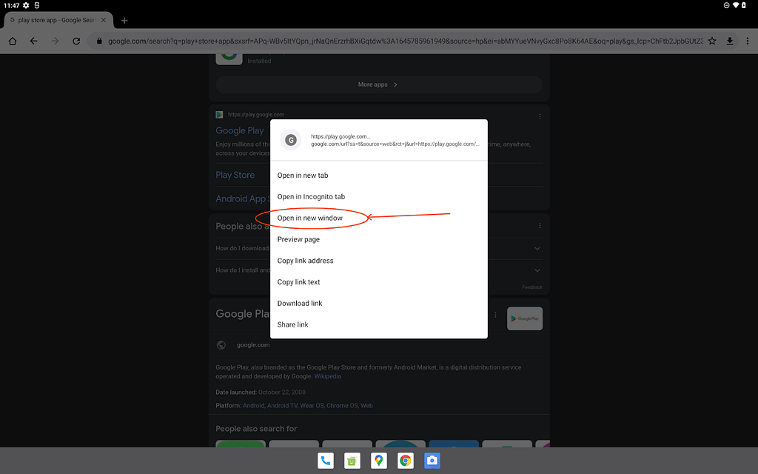Click the Feedback link

coord(531,287)
